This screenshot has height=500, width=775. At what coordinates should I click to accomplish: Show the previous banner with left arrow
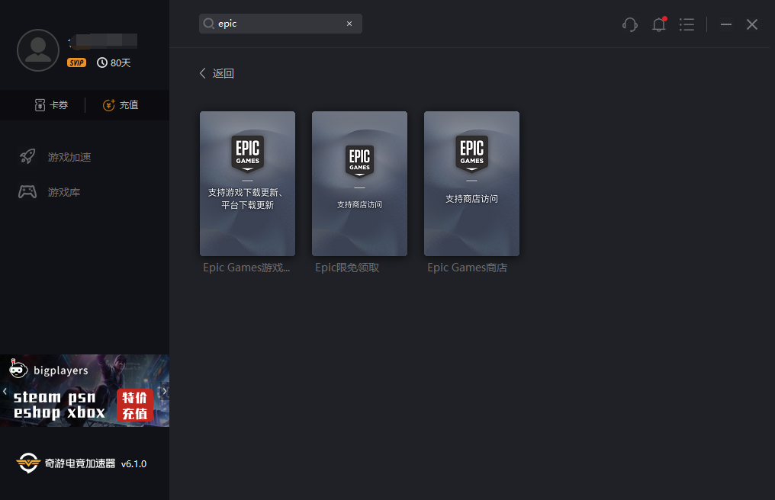pos(5,391)
